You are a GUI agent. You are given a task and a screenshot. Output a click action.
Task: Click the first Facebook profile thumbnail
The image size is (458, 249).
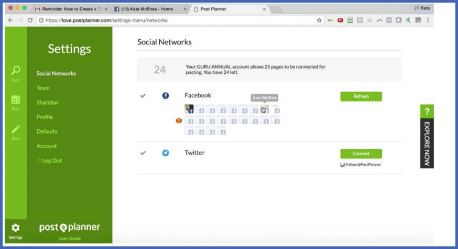(189, 109)
